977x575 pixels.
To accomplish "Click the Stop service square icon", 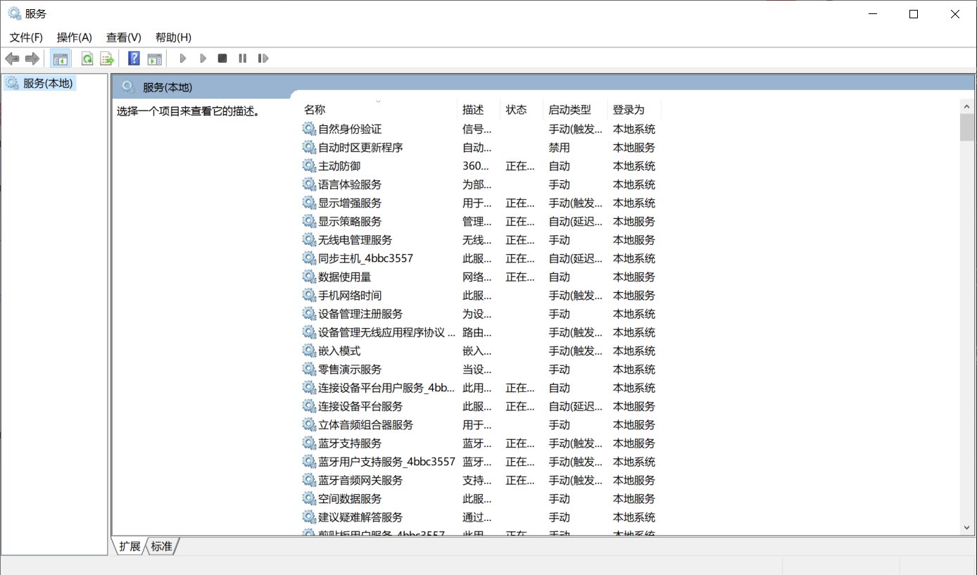I will coord(222,58).
